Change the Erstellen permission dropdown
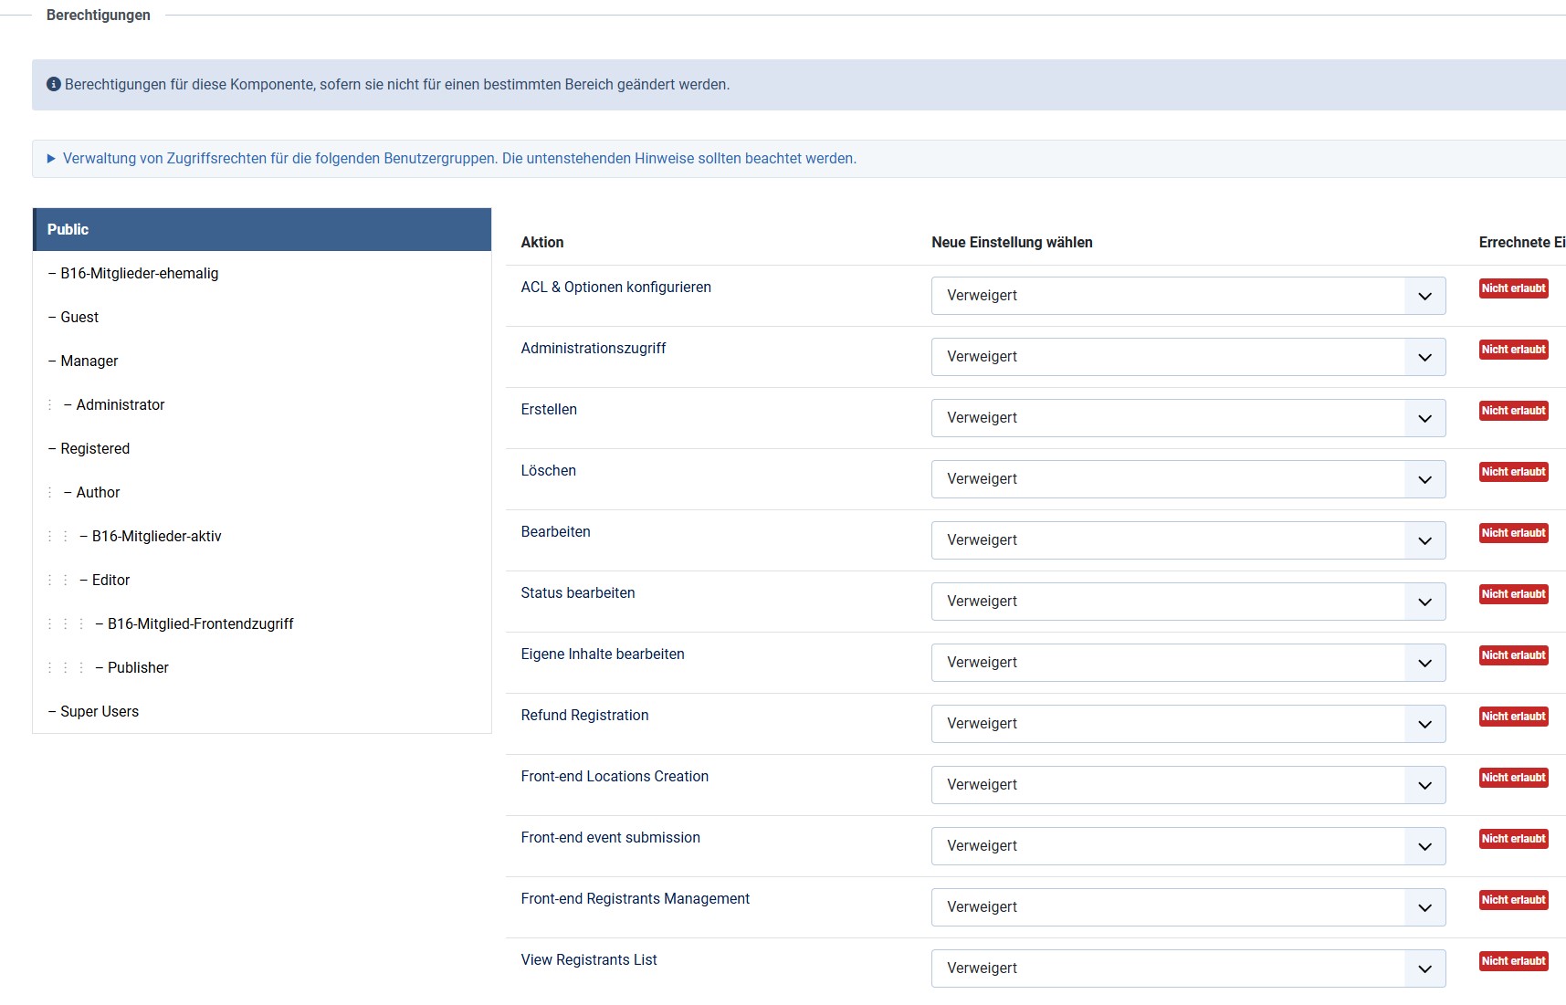The height and width of the screenshot is (1005, 1566). (1187, 418)
